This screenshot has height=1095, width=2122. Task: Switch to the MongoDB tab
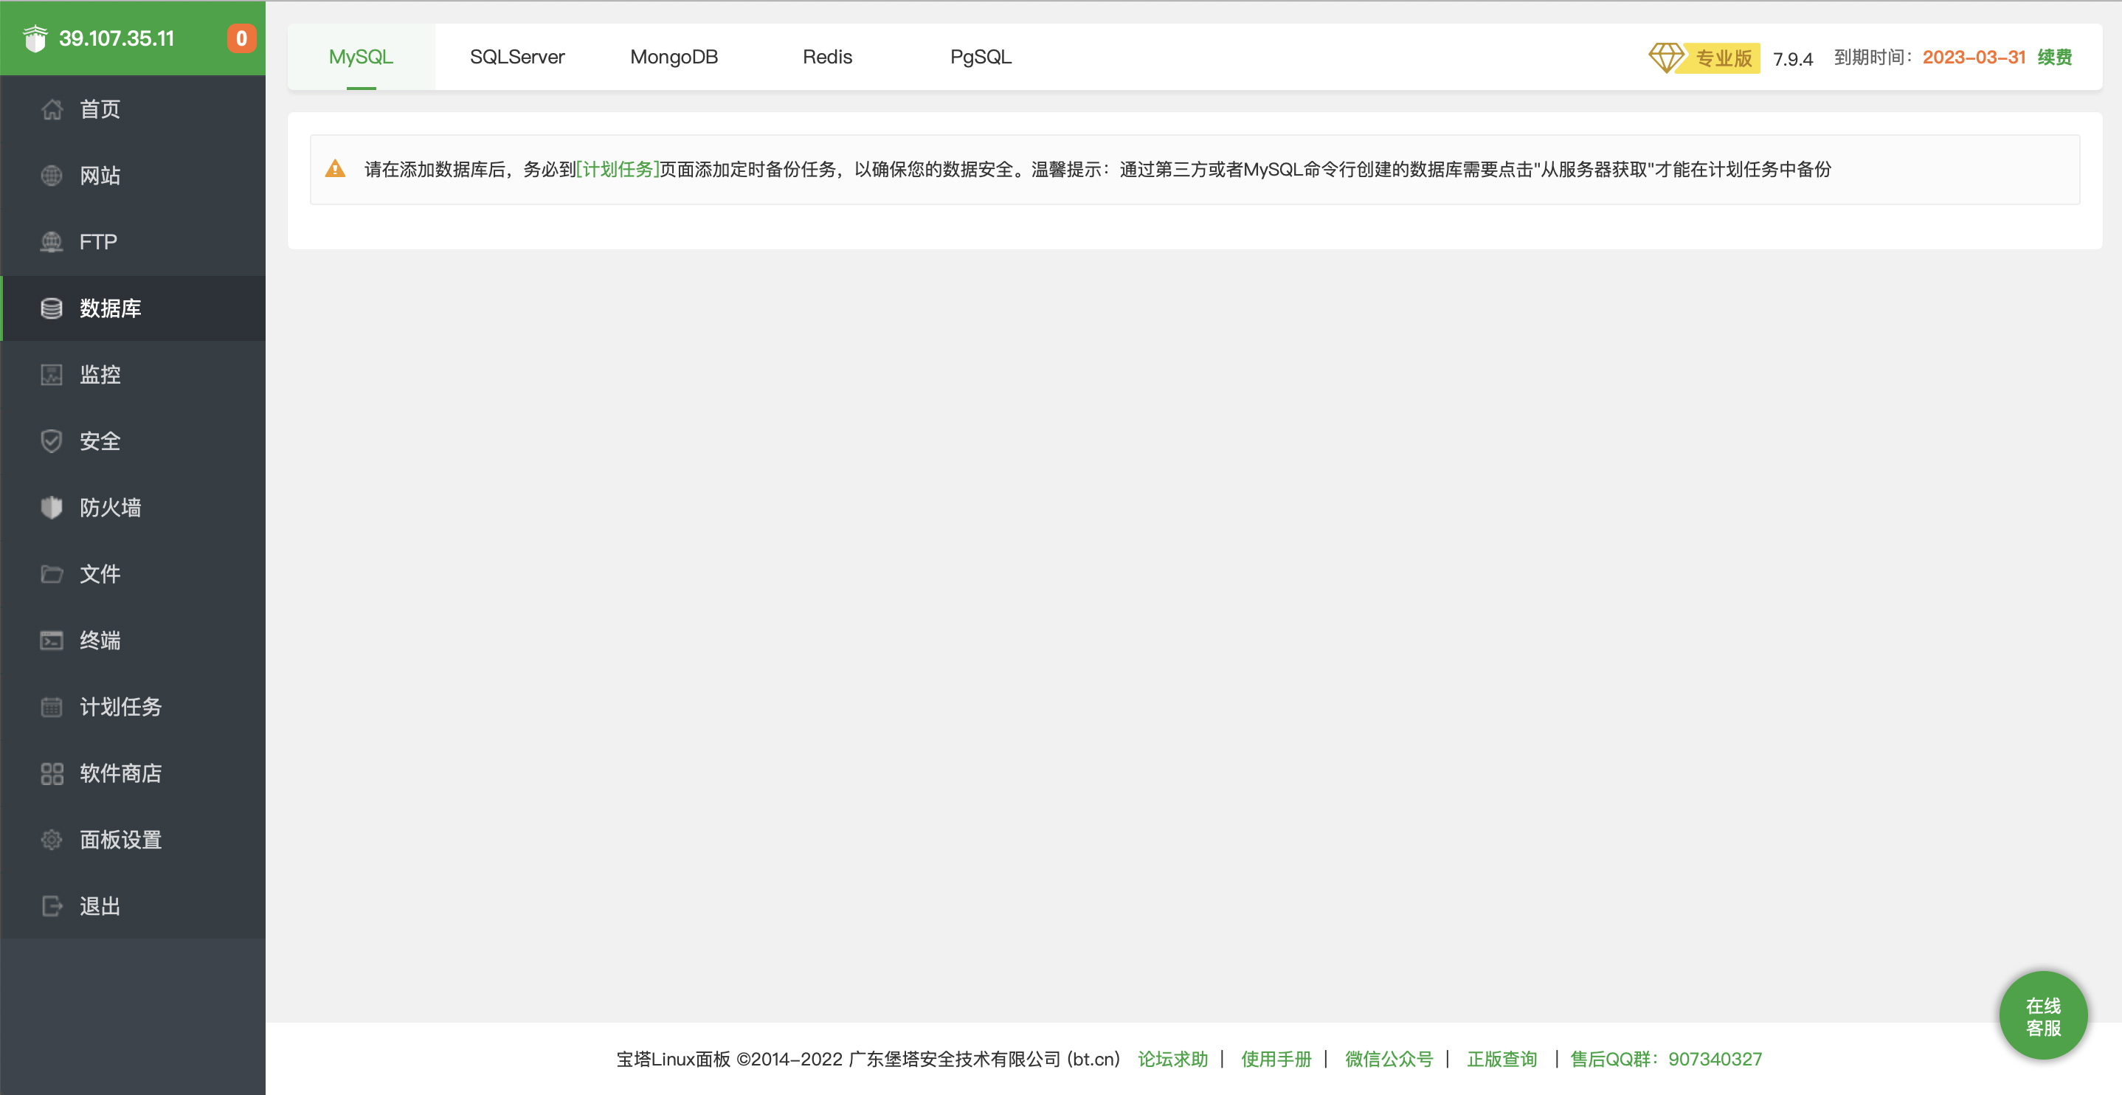674,57
